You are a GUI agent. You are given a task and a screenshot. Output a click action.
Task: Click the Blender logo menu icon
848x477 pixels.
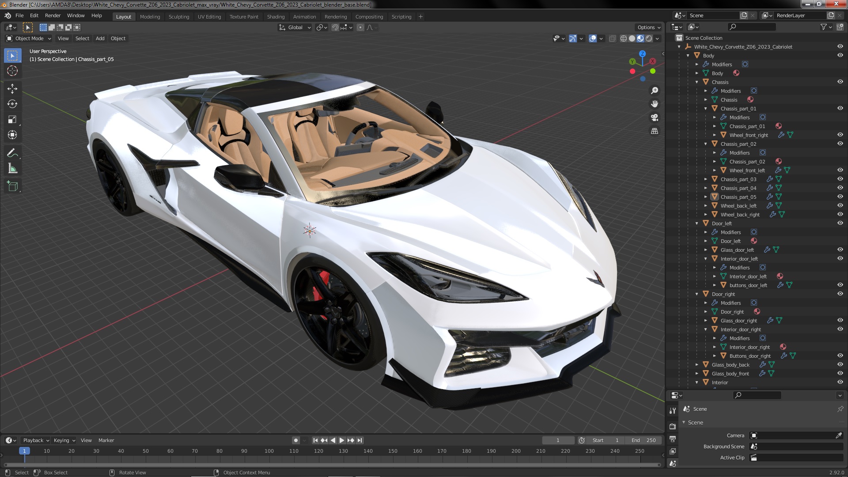pyautogui.click(x=8, y=15)
